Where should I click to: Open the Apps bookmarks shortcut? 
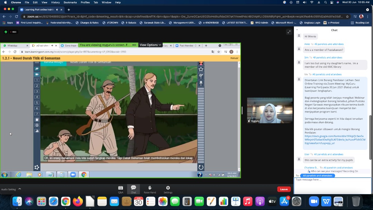point(8,22)
